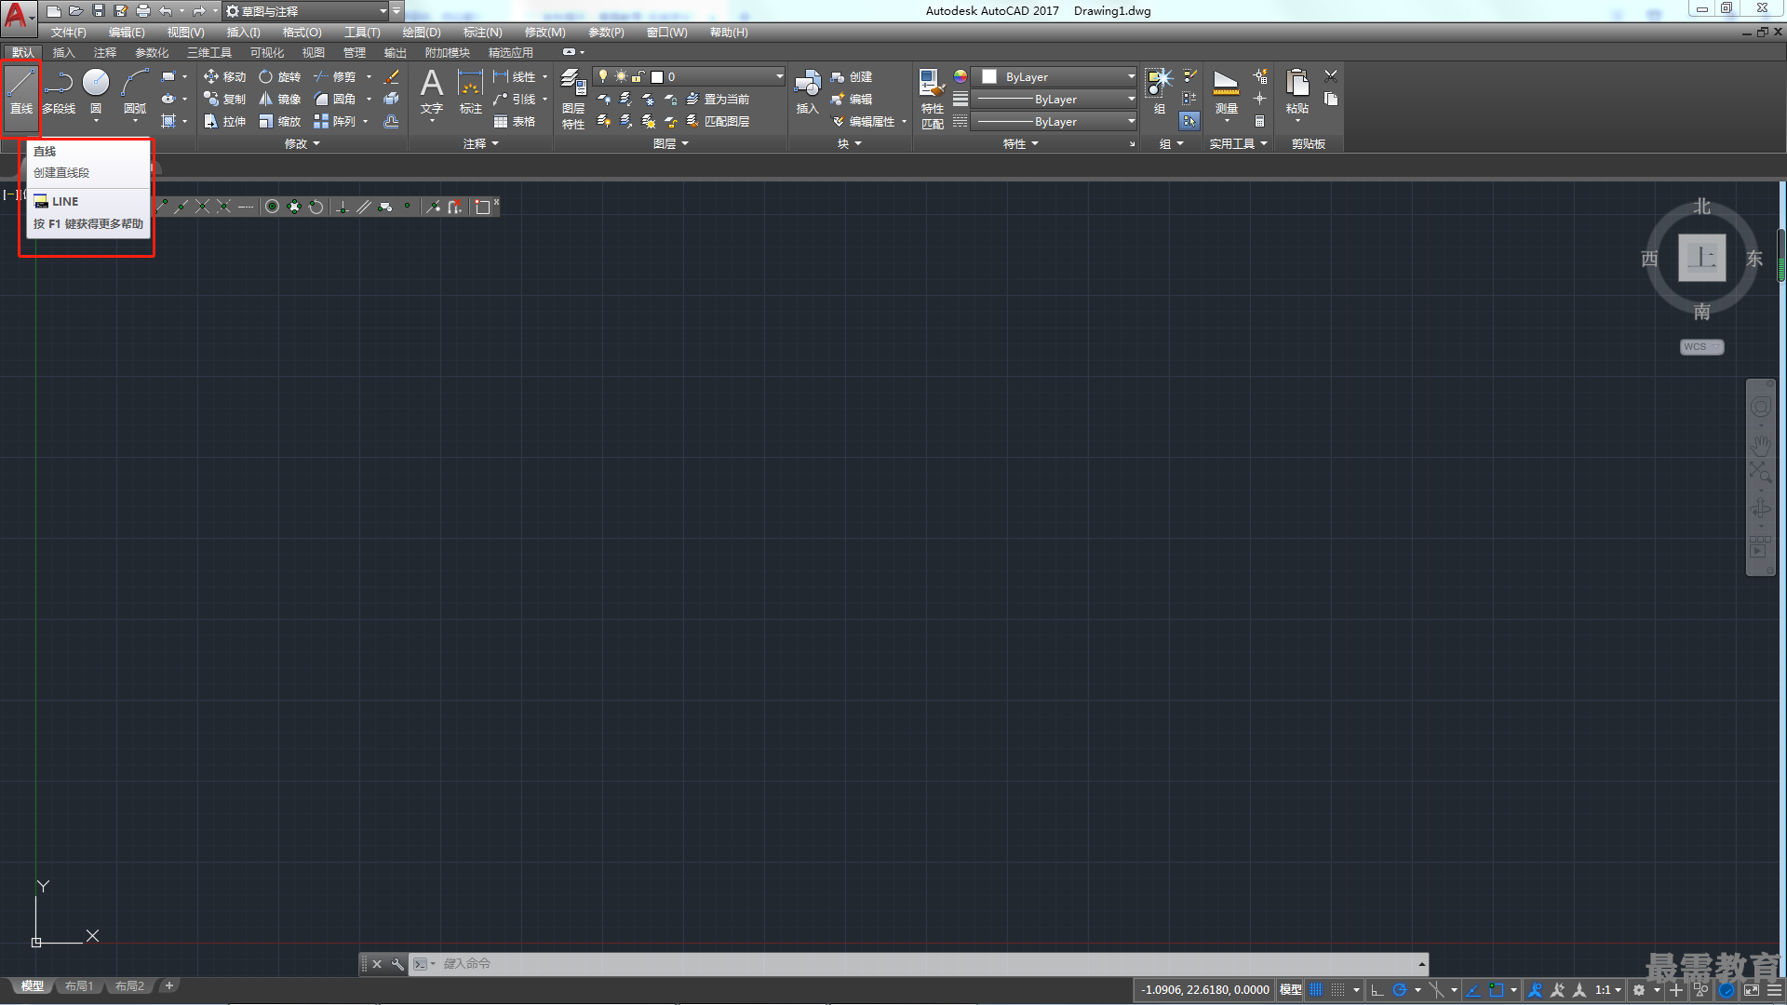Toggle ortho mode in status bar
Screen dimensions: 1787x1005
coord(1377,990)
